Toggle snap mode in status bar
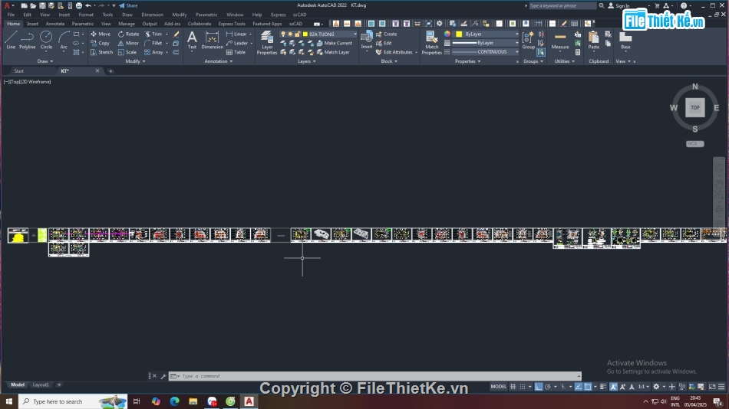Image resolution: width=729 pixels, height=409 pixels. [522, 386]
